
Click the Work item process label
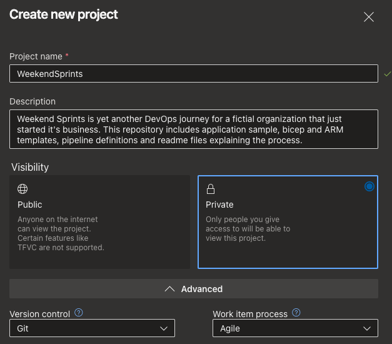[x=250, y=313]
